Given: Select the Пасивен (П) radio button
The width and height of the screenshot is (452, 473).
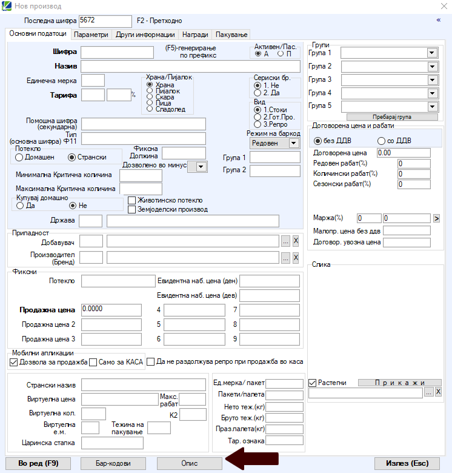Looking at the screenshot, I should pos(281,54).
